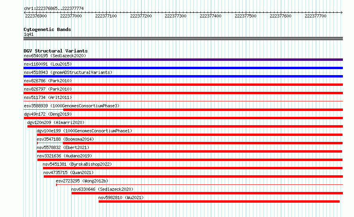Click ruler position 222377500
The width and height of the screenshot is (354, 217).
pyautogui.click(x=246, y=16)
